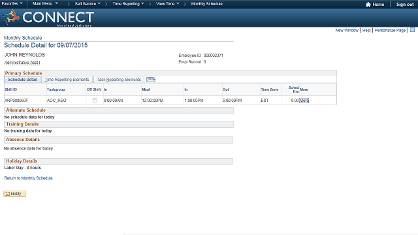This screenshot has width=418, height=235.
Task: Expand the Self Service breadcrumb menu
Action: [88, 4]
